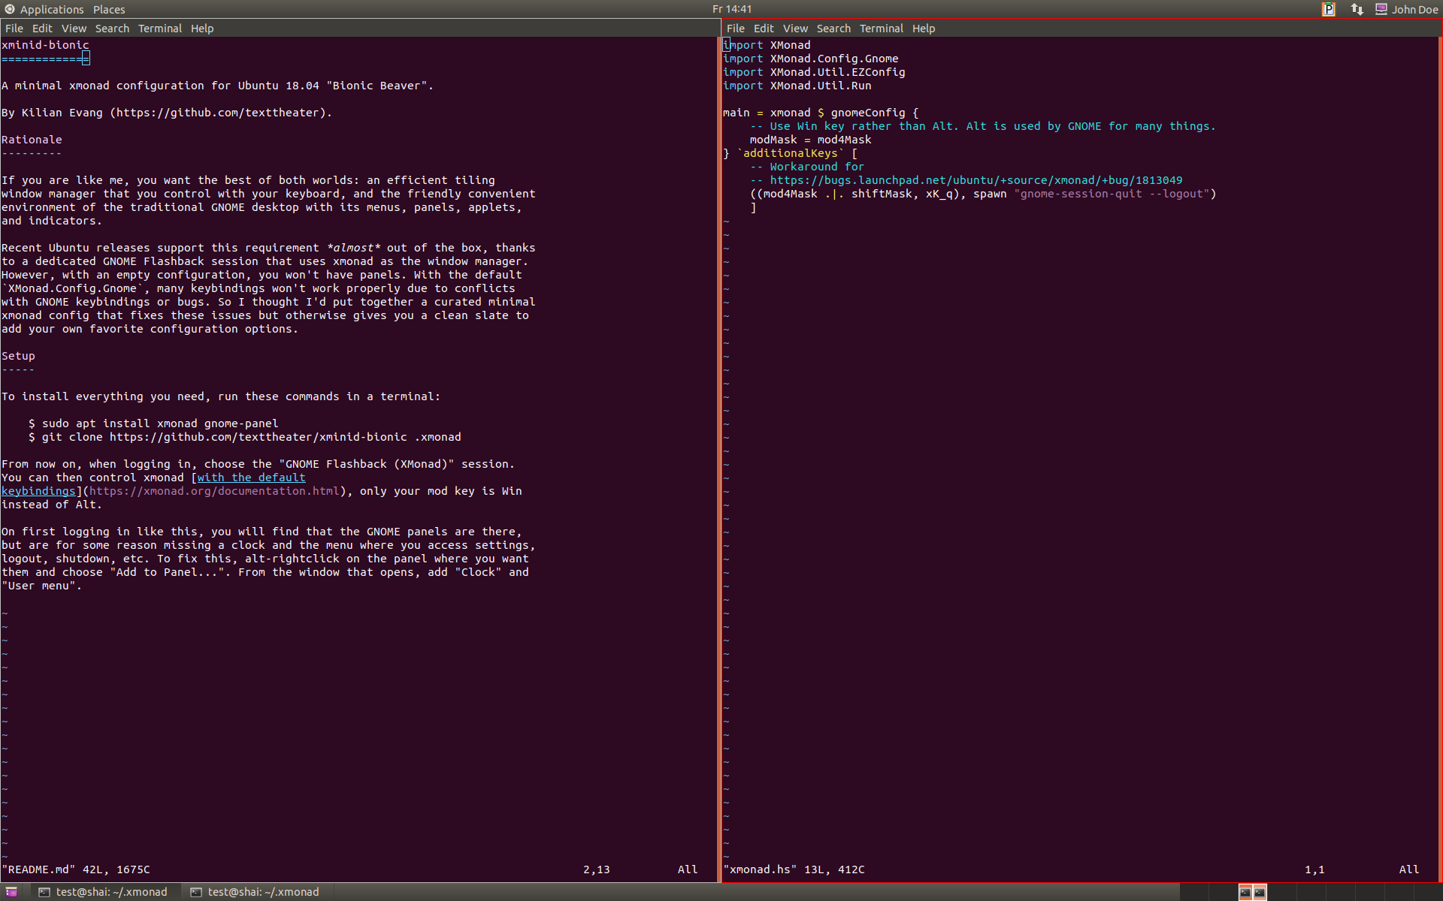Open the network connections indicator
Screen dimensions: 1443x901
(1357, 9)
